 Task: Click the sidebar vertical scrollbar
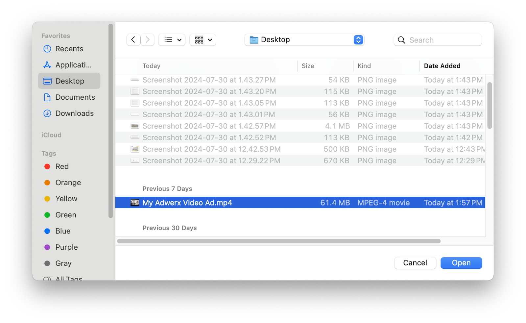pos(111,121)
